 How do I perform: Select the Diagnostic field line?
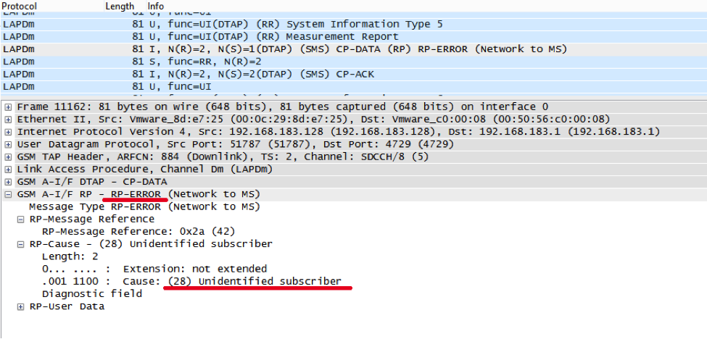coord(91,293)
